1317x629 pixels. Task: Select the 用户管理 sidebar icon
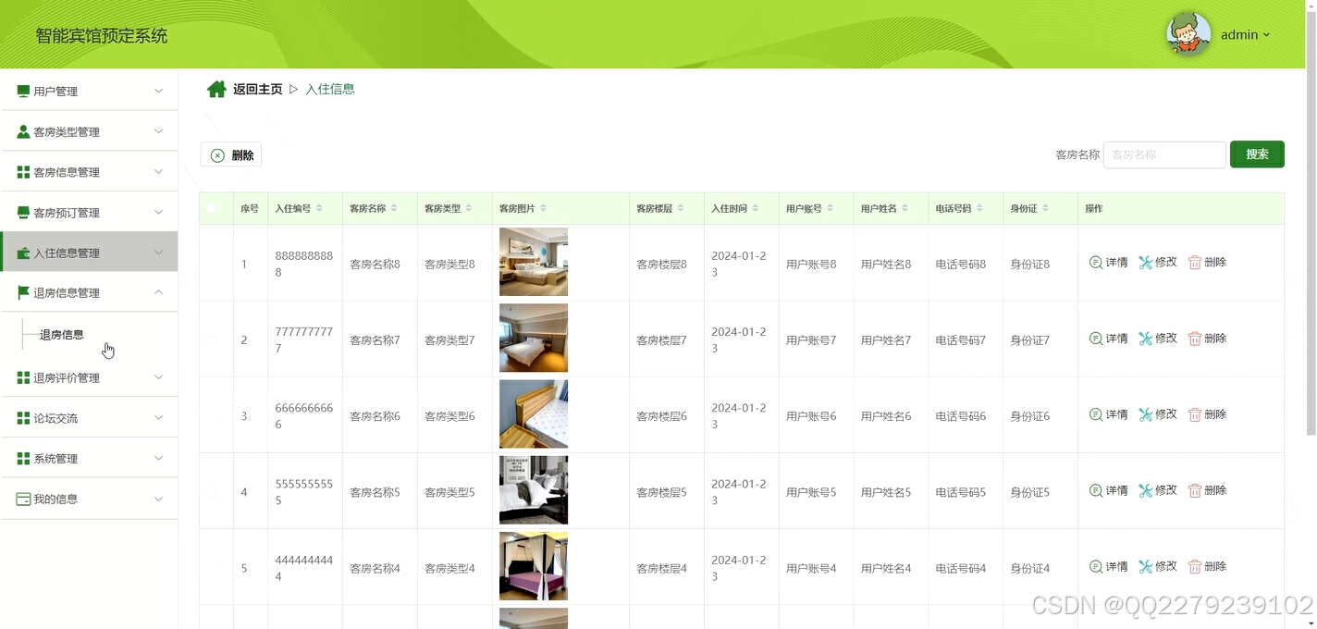(21, 90)
